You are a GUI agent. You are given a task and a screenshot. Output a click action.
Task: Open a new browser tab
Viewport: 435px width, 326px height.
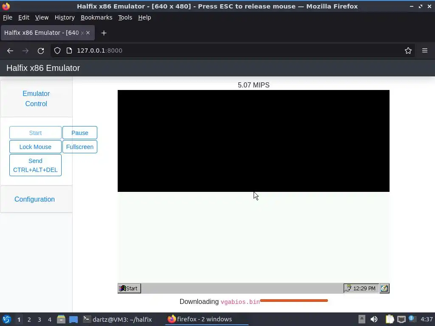104,33
